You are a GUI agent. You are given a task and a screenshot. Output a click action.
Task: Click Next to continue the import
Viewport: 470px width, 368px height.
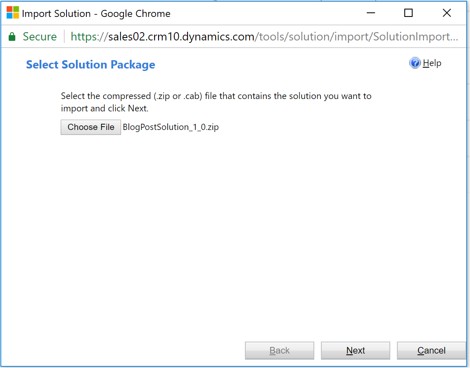[x=355, y=351]
